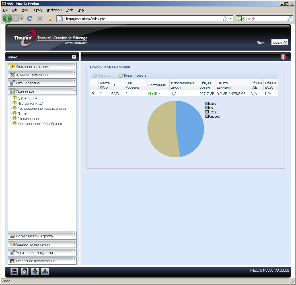Screen dimensions: 296x285
Task: Click the Stop loading X icon
Action: (x=40, y=19)
